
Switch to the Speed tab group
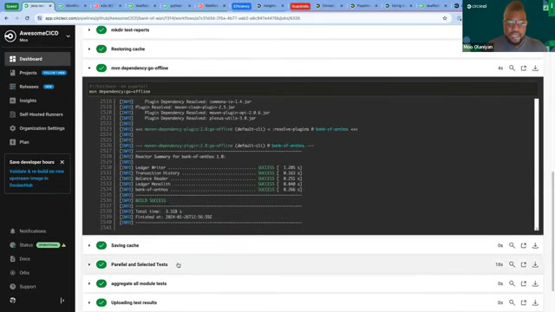11,6
